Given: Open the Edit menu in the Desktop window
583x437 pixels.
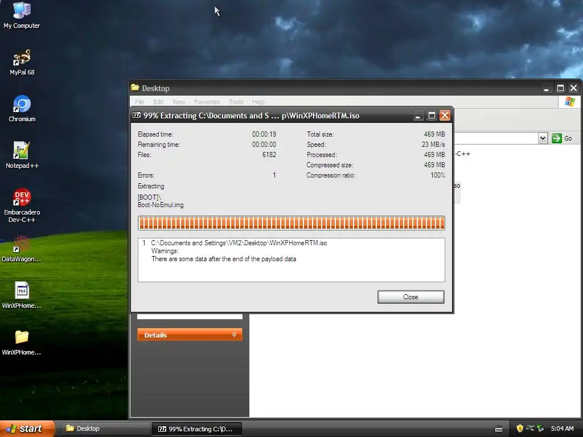Looking at the screenshot, I should (x=158, y=102).
